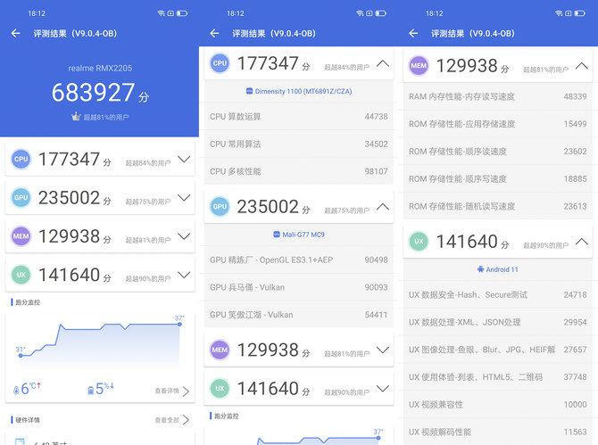Select the UX 数据安全-Hash、Secure测试 row
The image size is (598, 445).
click(498, 294)
